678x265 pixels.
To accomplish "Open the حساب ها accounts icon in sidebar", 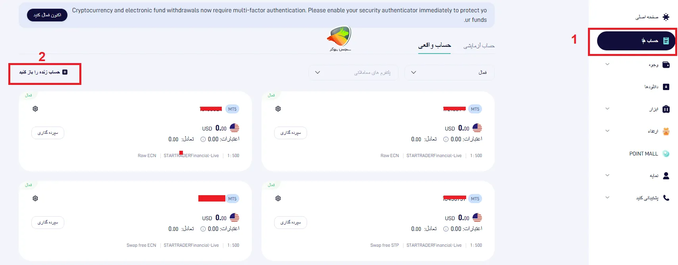I will point(666,40).
